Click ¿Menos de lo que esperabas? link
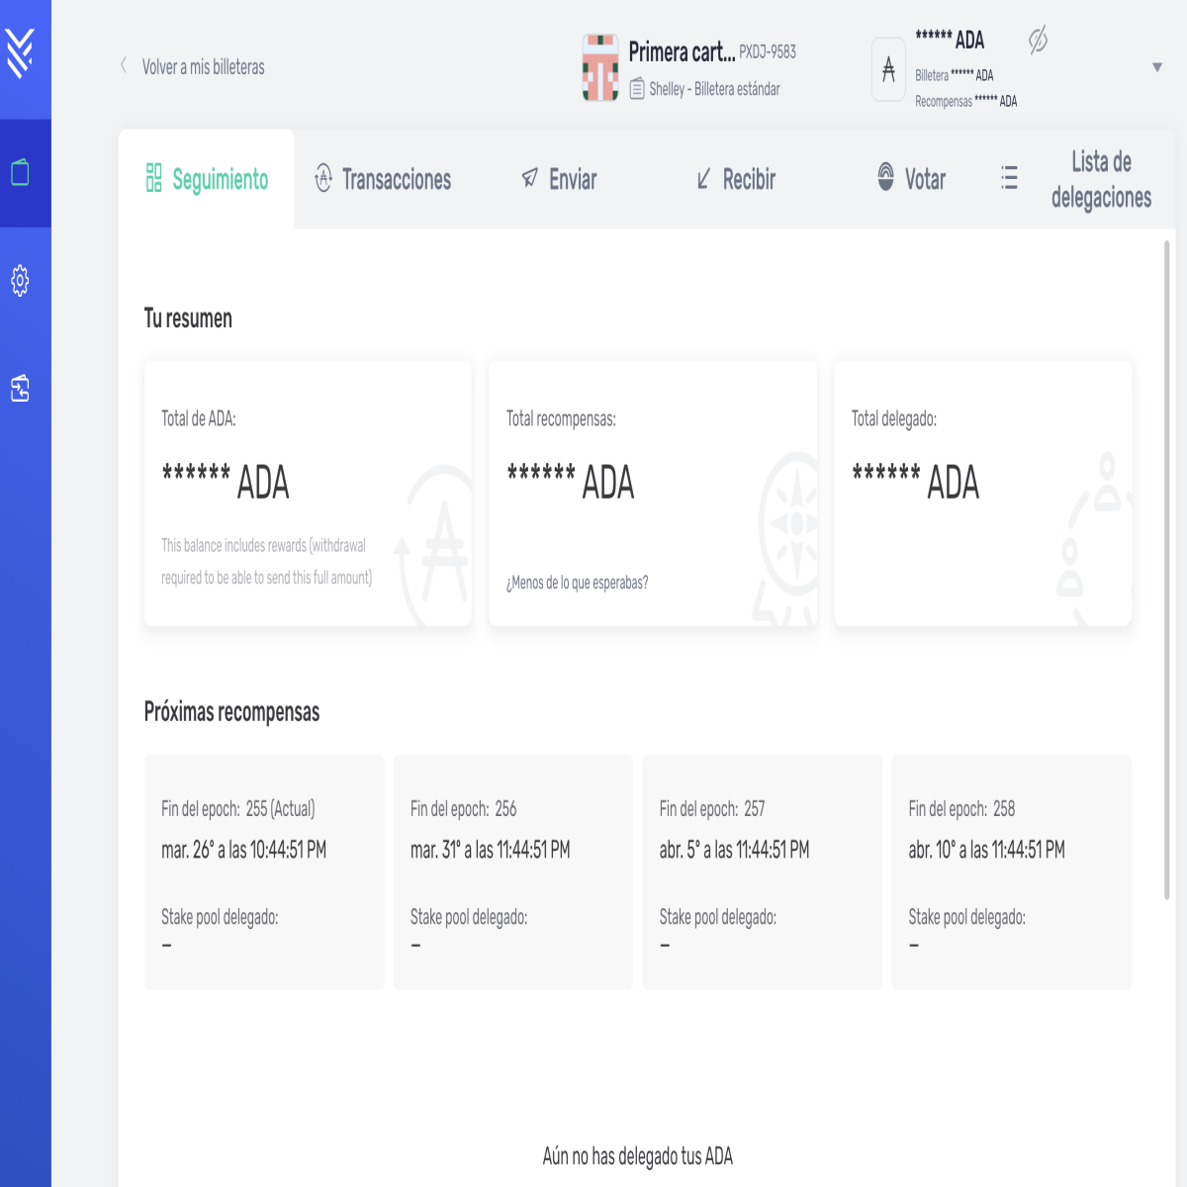The height and width of the screenshot is (1187, 1187). tap(578, 583)
